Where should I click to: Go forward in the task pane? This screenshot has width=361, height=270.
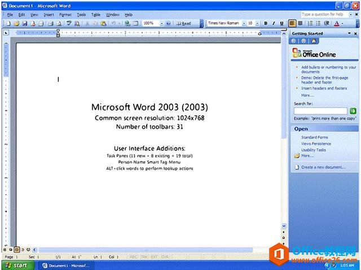coord(303,41)
